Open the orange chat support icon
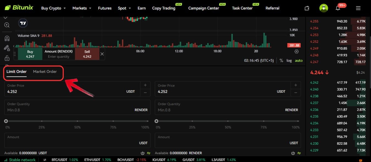This screenshot has width=371, height=162. [361, 160]
